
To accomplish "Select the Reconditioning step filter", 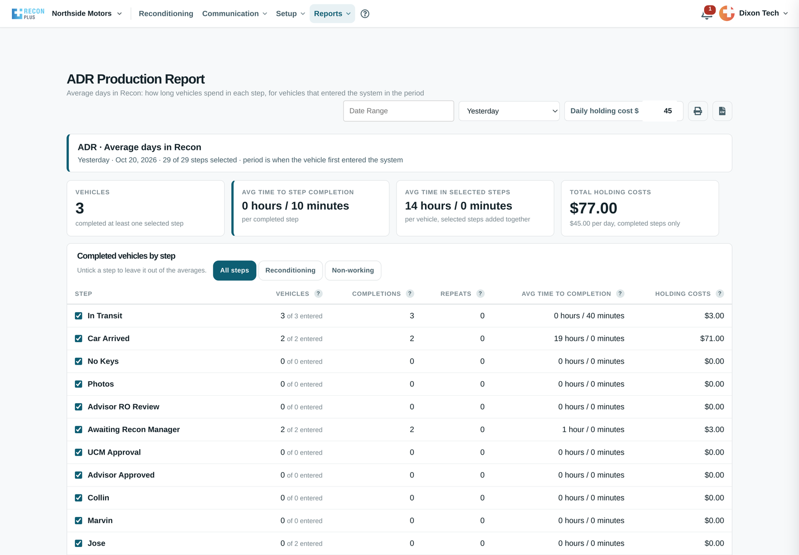I will pos(291,270).
